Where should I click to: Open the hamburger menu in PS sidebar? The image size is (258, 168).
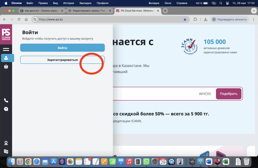click(x=6, y=49)
